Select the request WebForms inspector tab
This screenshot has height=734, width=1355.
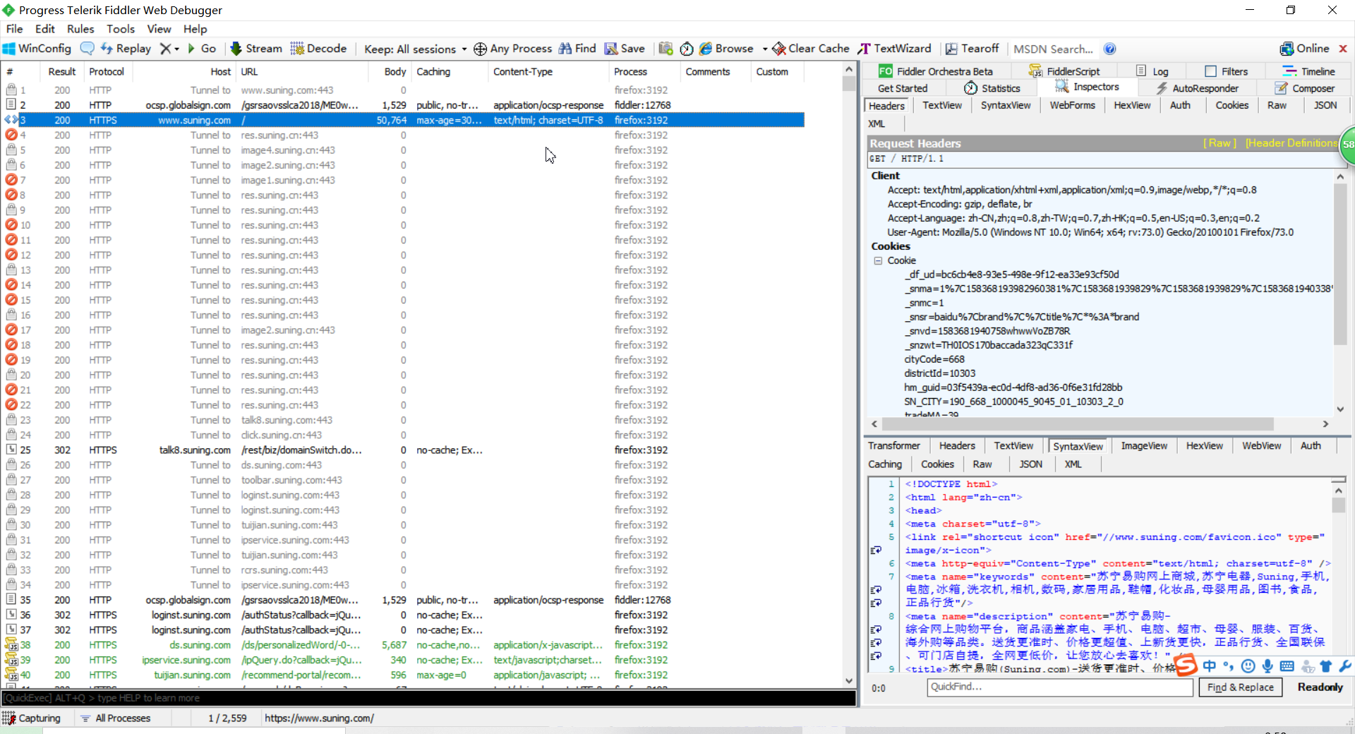click(x=1072, y=105)
